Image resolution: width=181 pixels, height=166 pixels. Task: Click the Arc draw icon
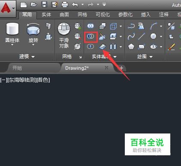pos(154,26)
